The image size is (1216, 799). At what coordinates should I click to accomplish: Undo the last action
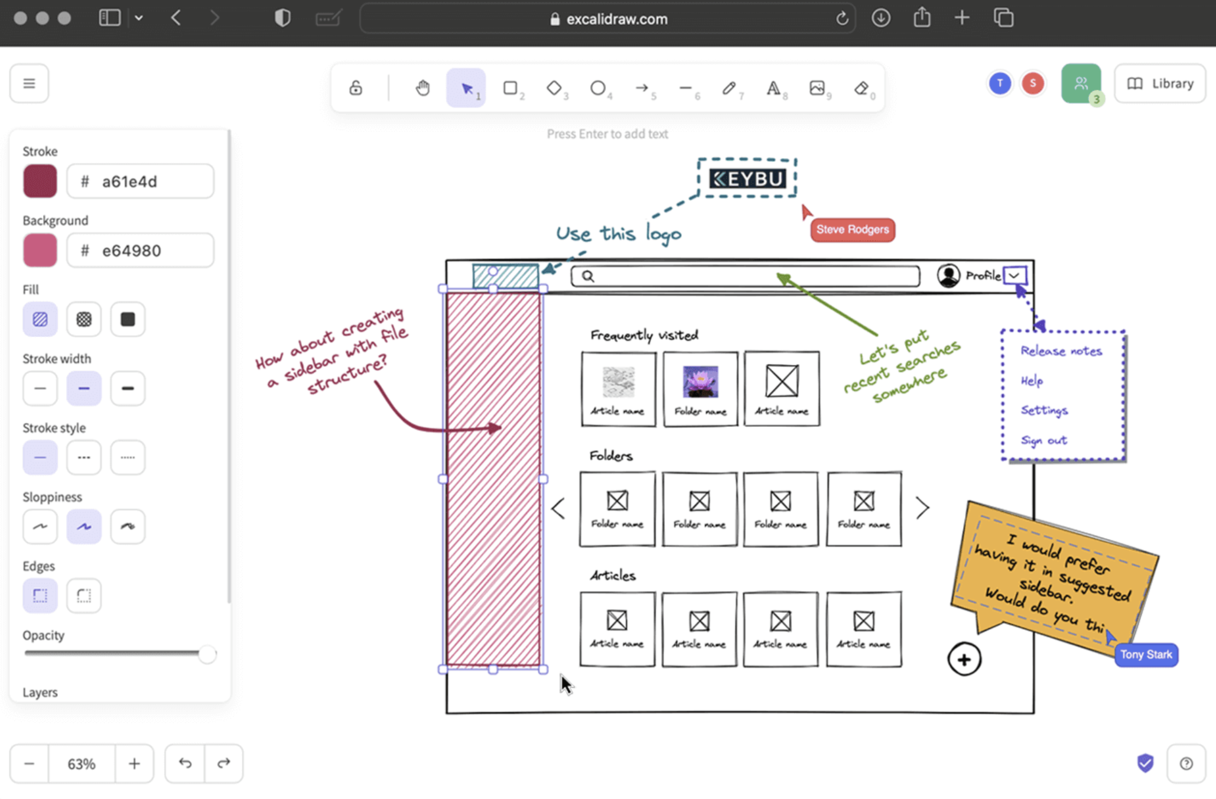[184, 763]
